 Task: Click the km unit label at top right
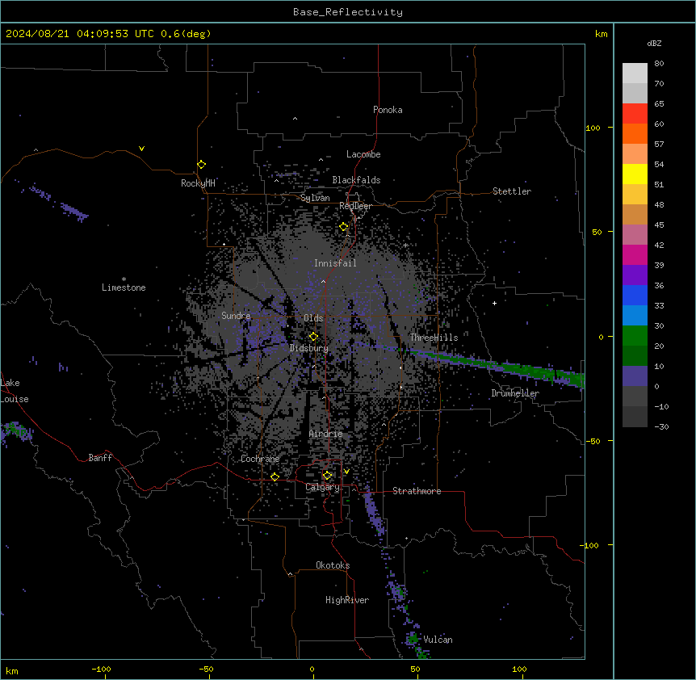[601, 34]
